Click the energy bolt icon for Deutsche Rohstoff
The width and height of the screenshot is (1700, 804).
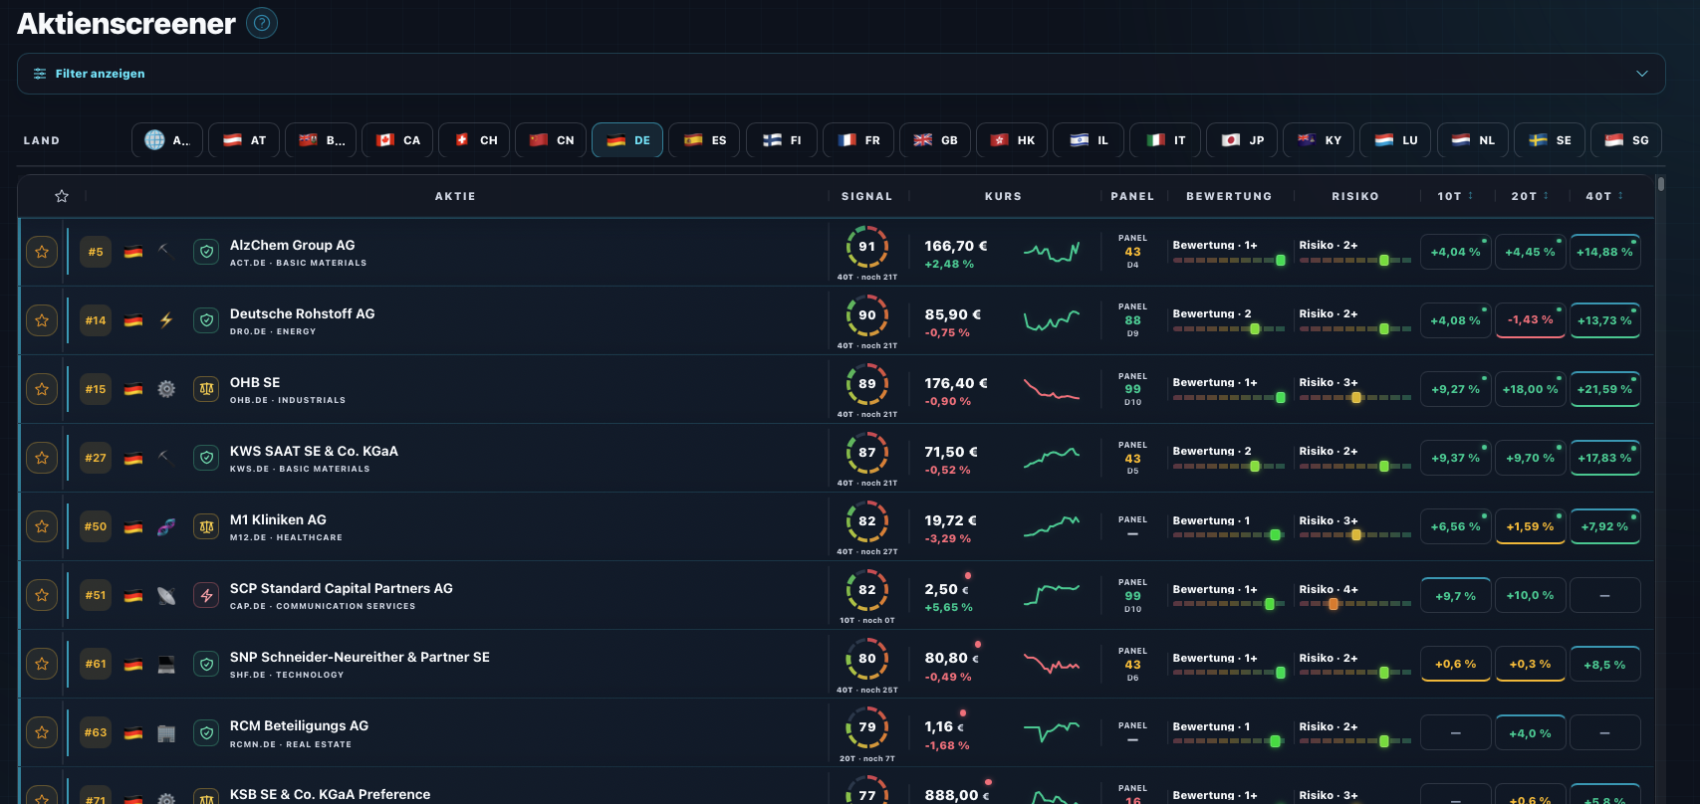(166, 320)
